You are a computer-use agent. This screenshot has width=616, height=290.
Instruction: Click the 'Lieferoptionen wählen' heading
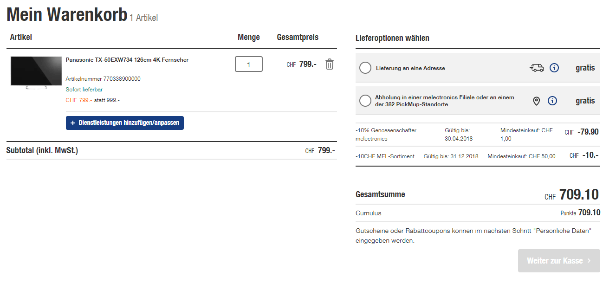(392, 38)
